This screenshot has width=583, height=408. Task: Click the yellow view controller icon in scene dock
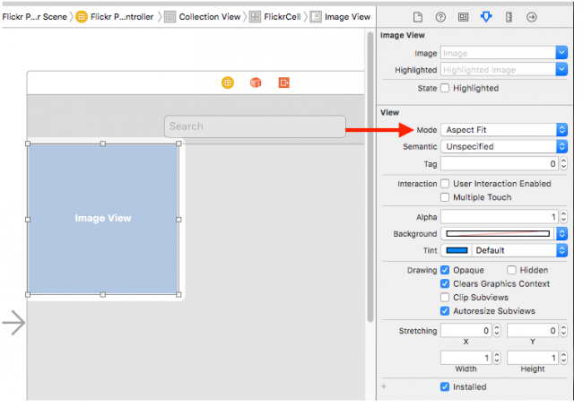tap(228, 82)
